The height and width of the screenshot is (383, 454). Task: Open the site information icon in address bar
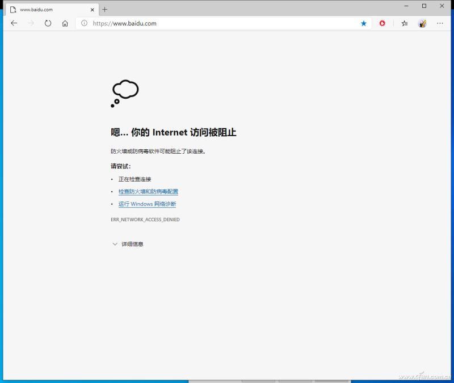[83, 24]
